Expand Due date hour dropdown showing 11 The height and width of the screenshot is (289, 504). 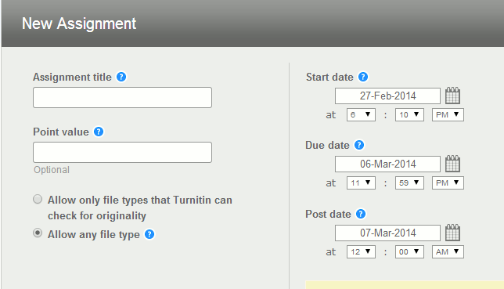coord(361,182)
